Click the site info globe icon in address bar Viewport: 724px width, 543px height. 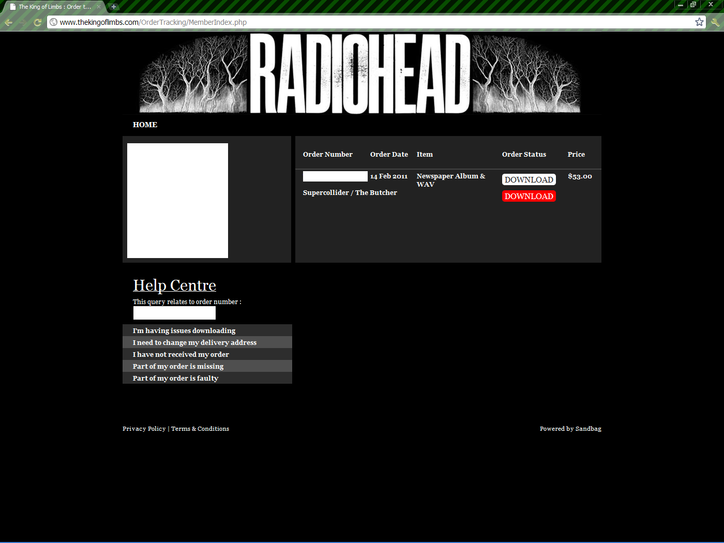53,22
